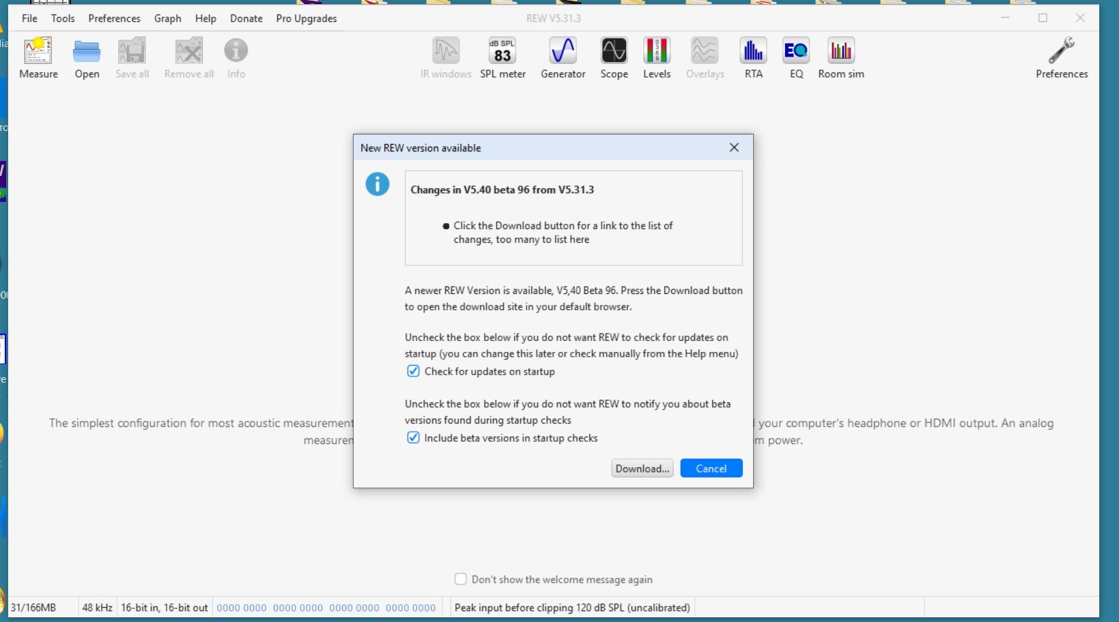The image size is (1119, 622).
Task: Open the EQ window
Action: click(796, 58)
